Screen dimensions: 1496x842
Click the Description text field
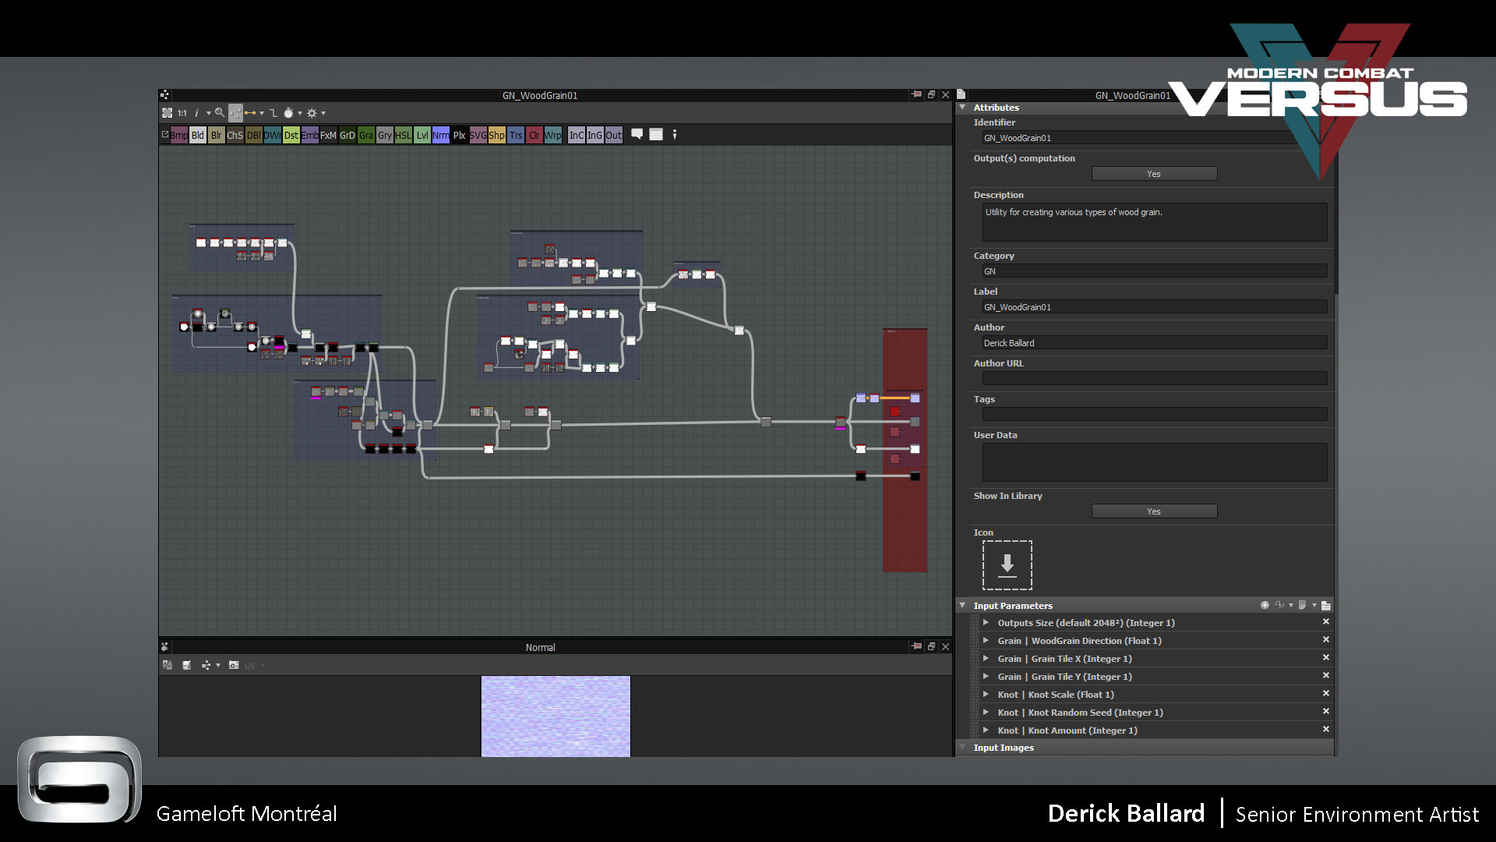click(x=1154, y=222)
